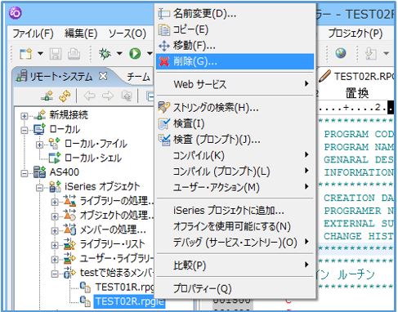Open the 比較(P) submenu
Image resolution: width=398 pixels, height=312 pixels.
235,265
